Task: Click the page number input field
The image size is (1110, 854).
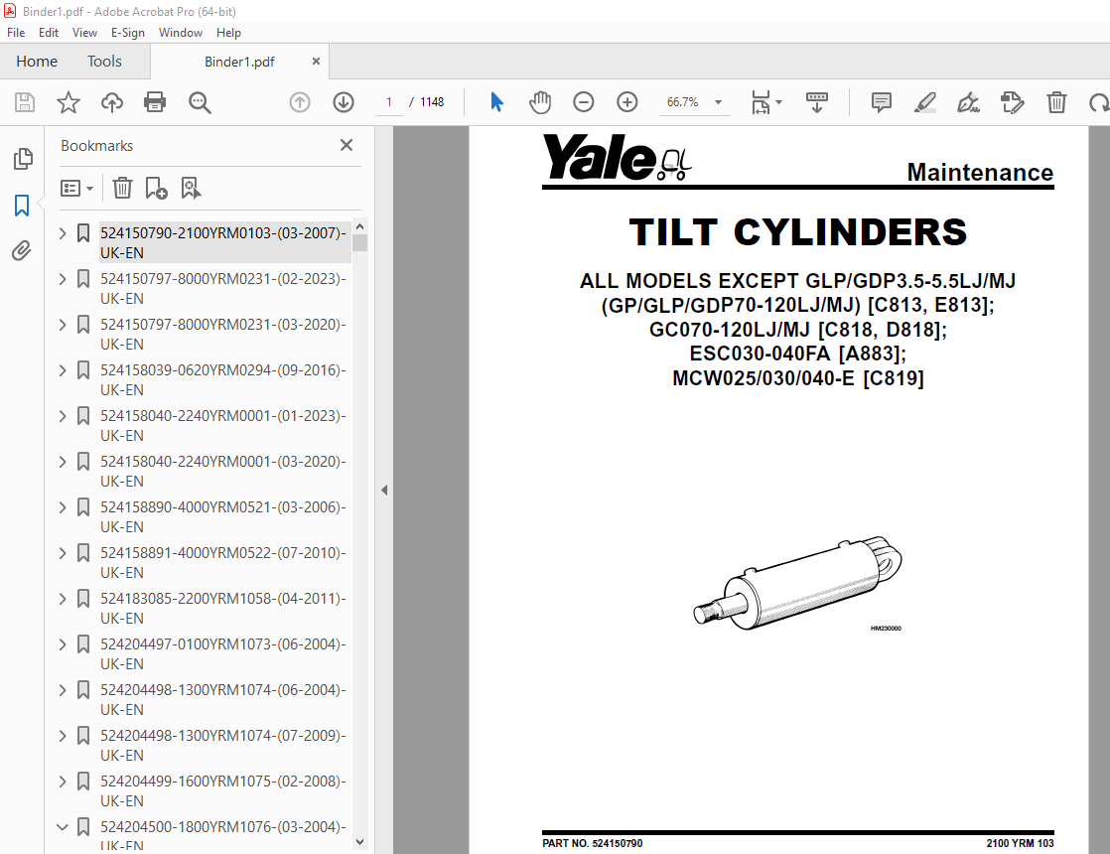Action: pos(388,102)
